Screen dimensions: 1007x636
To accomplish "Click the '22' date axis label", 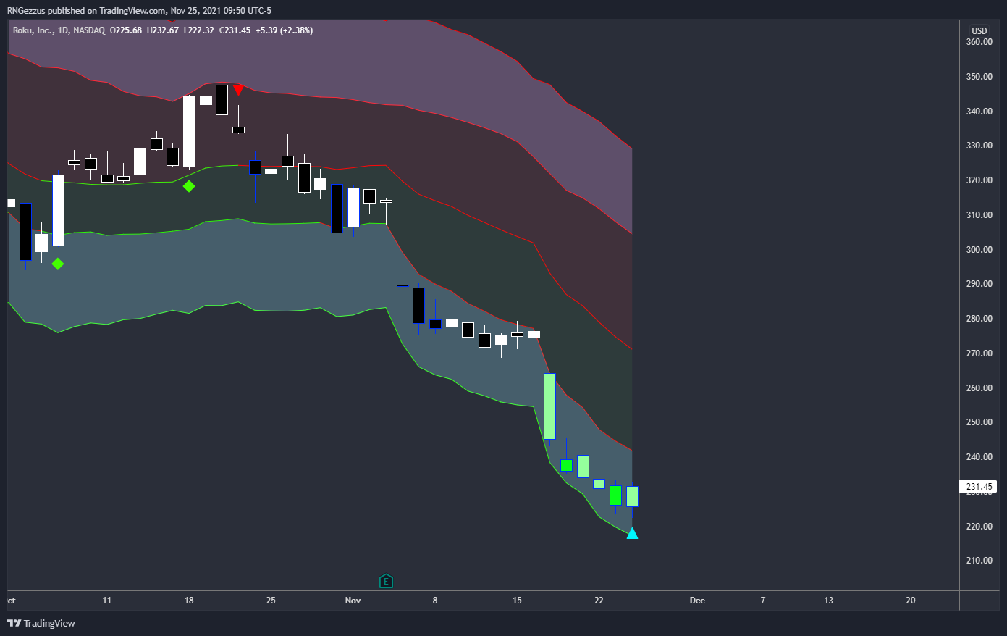I will (x=599, y=601).
